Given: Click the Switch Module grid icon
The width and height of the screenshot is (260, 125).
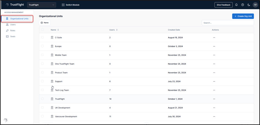Looking at the screenshot, I should (x=63, y=5).
